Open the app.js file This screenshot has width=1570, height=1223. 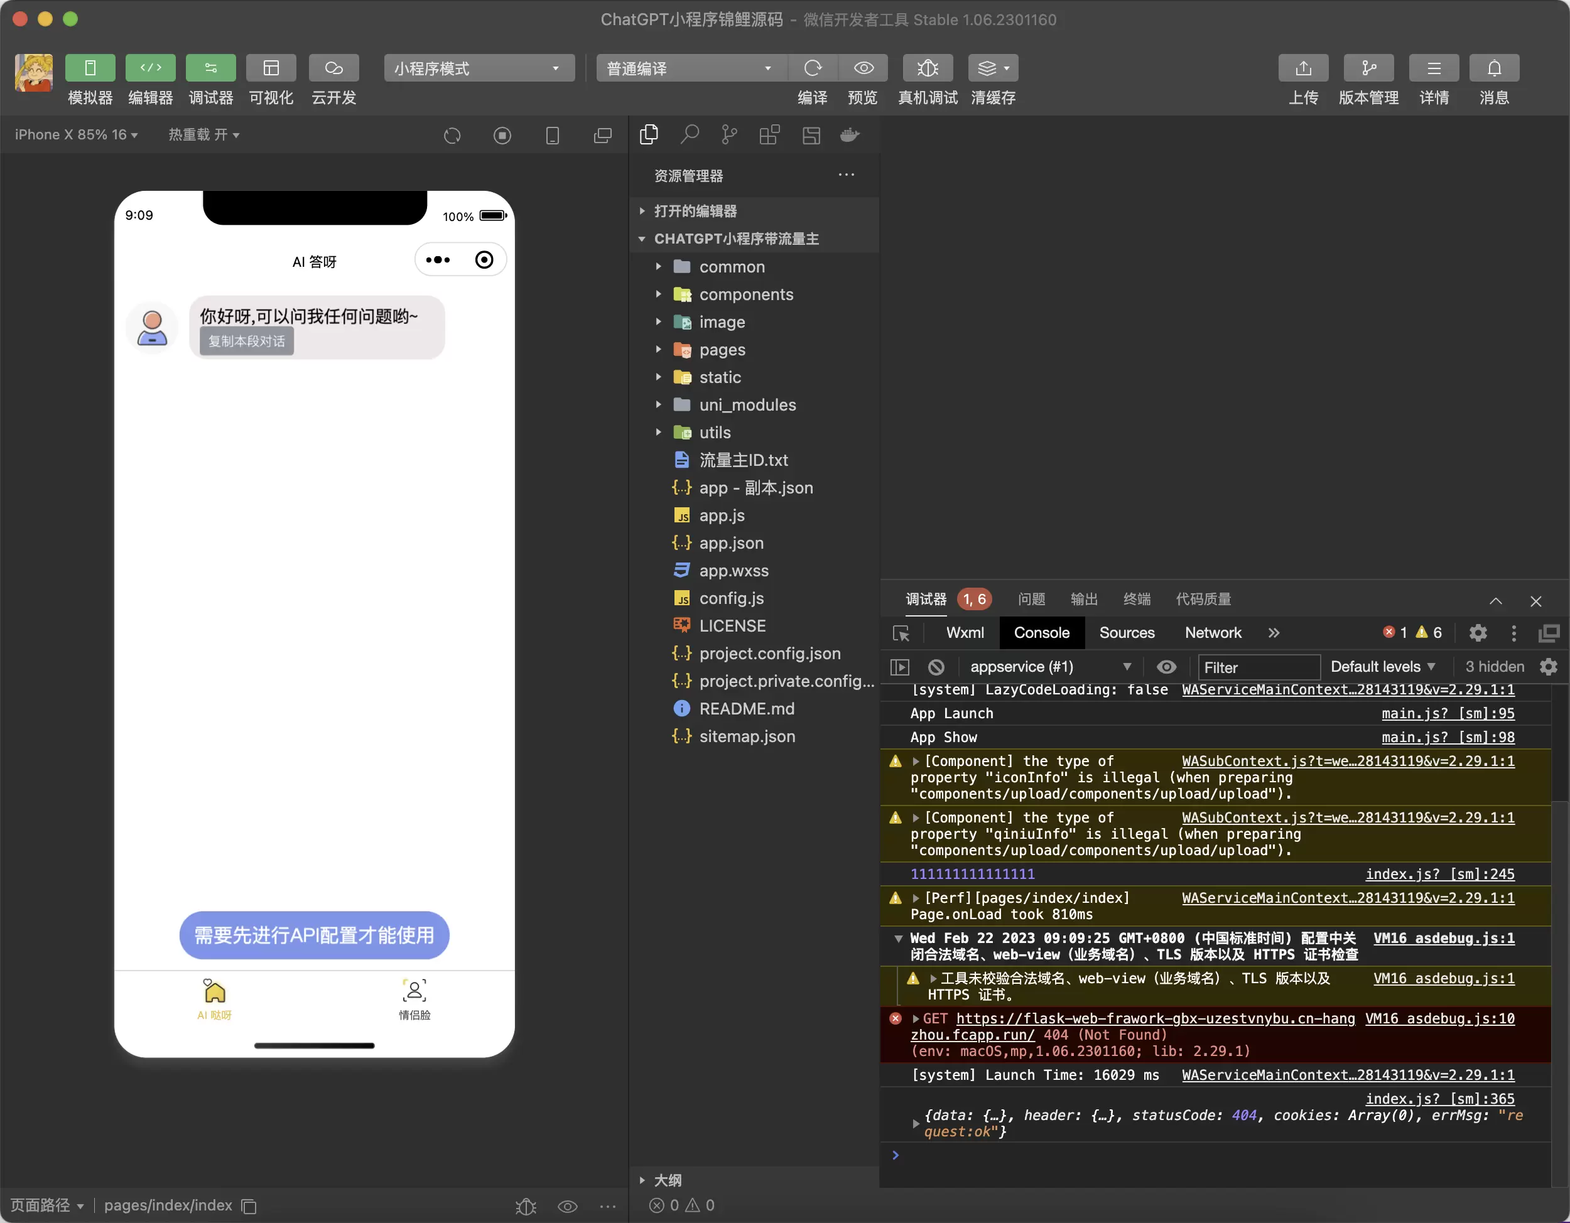(x=754, y=515)
